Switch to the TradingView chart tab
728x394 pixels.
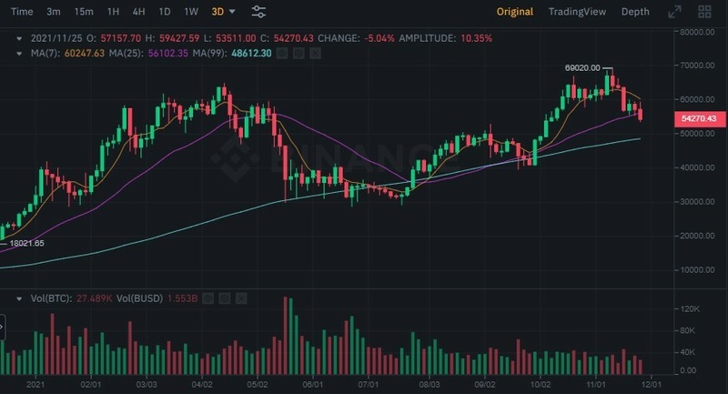pyautogui.click(x=577, y=12)
